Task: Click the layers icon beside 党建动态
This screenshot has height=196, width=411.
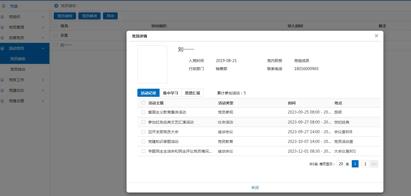Action: pyautogui.click(x=2, y=90)
